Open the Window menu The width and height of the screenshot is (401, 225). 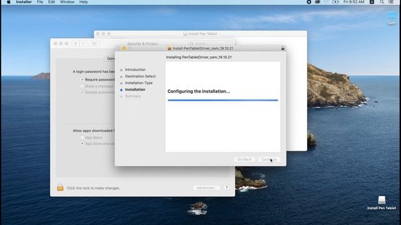click(x=67, y=2)
